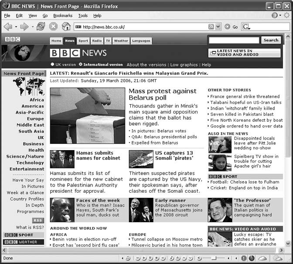Viewport: 293px width, 264px height.
Task: Click the BBC Search button
Action: [271, 40]
